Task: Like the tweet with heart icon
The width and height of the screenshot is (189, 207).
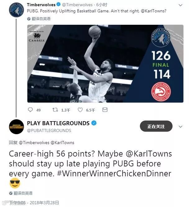Action: (x=80, y=110)
